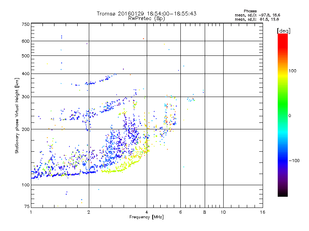The height and width of the screenshot is (231, 309).
Task: Click the 'Phases' legend heading
Action: point(250,11)
